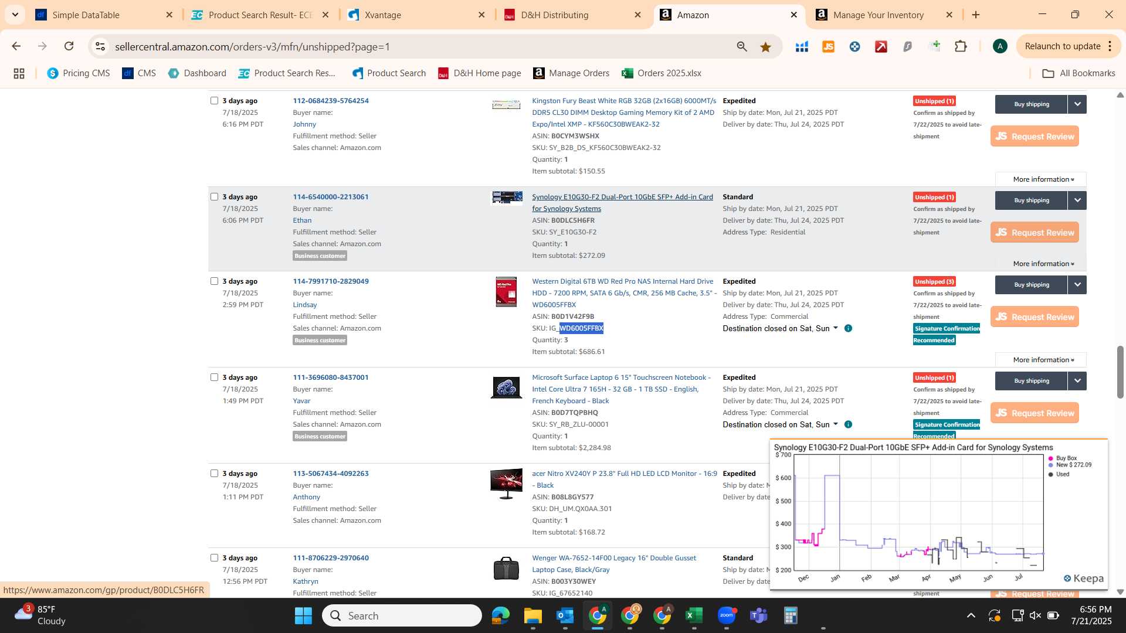This screenshot has width=1126, height=633.
Task: Click Buy Box legend swatch in Keepa chart
Action: pyautogui.click(x=1051, y=458)
